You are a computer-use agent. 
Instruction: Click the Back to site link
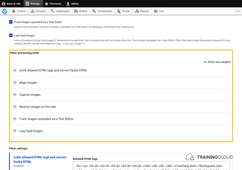coord(12,4)
